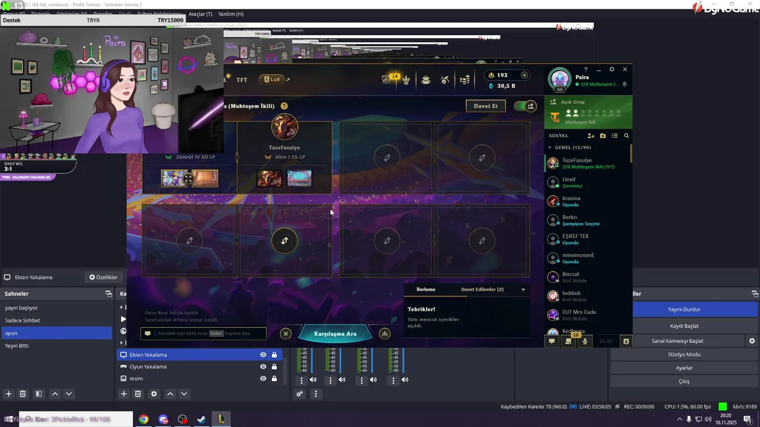Open advanced audio properties gears icon
The height and width of the screenshot is (427, 760).
point(300,394)
